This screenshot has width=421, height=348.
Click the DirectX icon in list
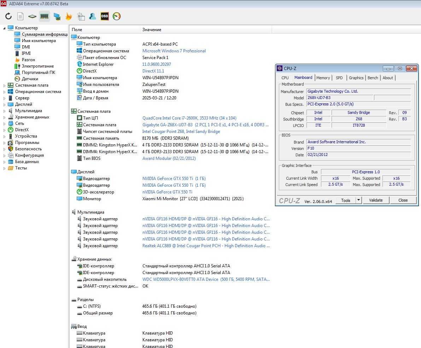click(80, 71)
